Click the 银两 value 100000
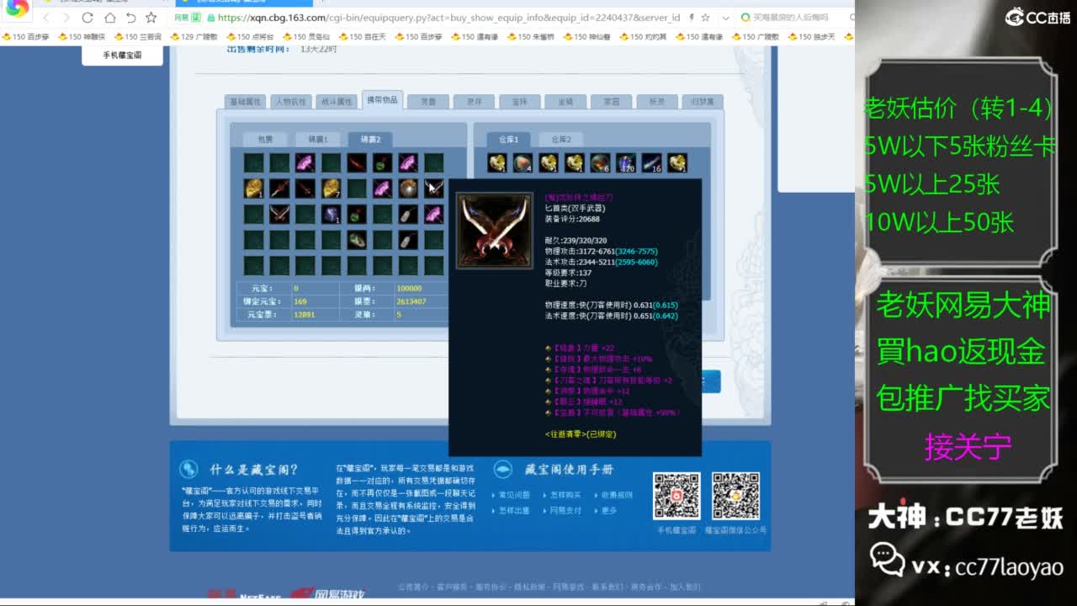Screen dimensions: 1077x606 coord(409,288)
